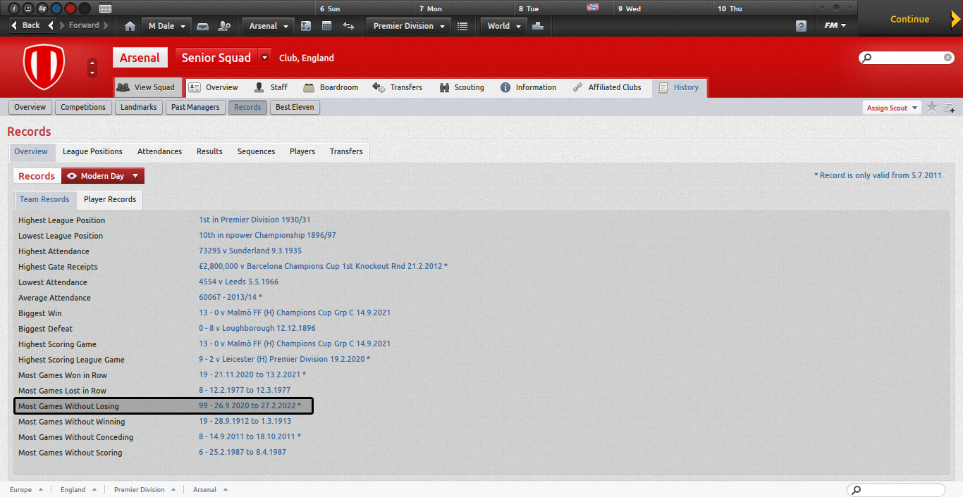
Task: Switch to League Positions records tab
Action: tap(92, 151)
